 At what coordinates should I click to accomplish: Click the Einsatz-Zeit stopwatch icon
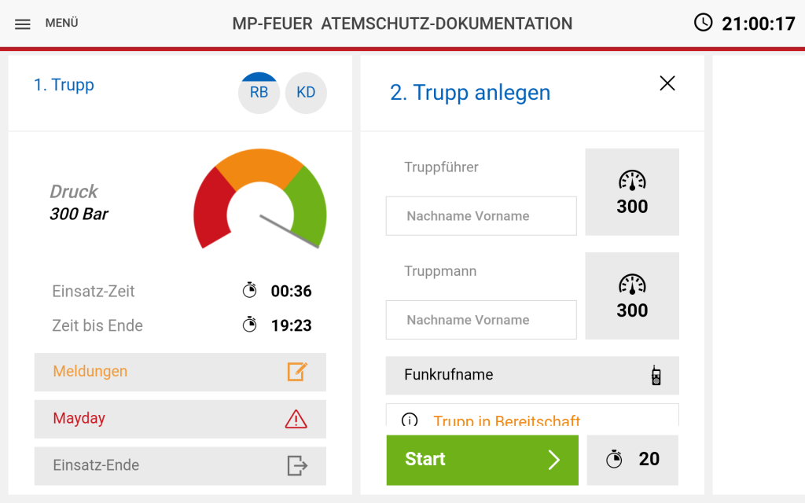[249, 291]
